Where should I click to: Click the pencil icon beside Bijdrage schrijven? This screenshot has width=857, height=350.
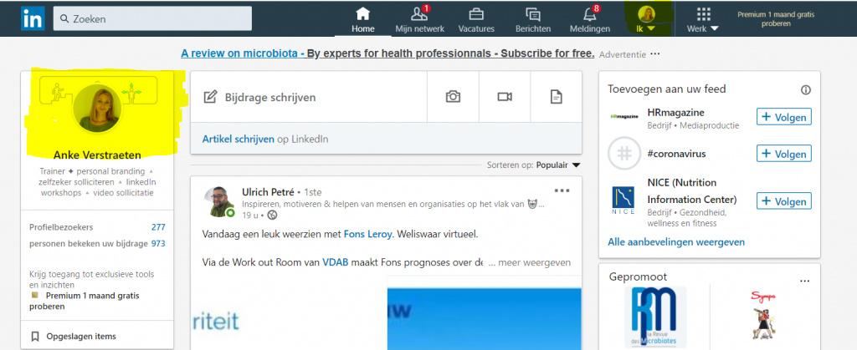coord(210,97)
